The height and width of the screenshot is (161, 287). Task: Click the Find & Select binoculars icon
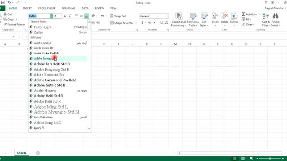275,16
